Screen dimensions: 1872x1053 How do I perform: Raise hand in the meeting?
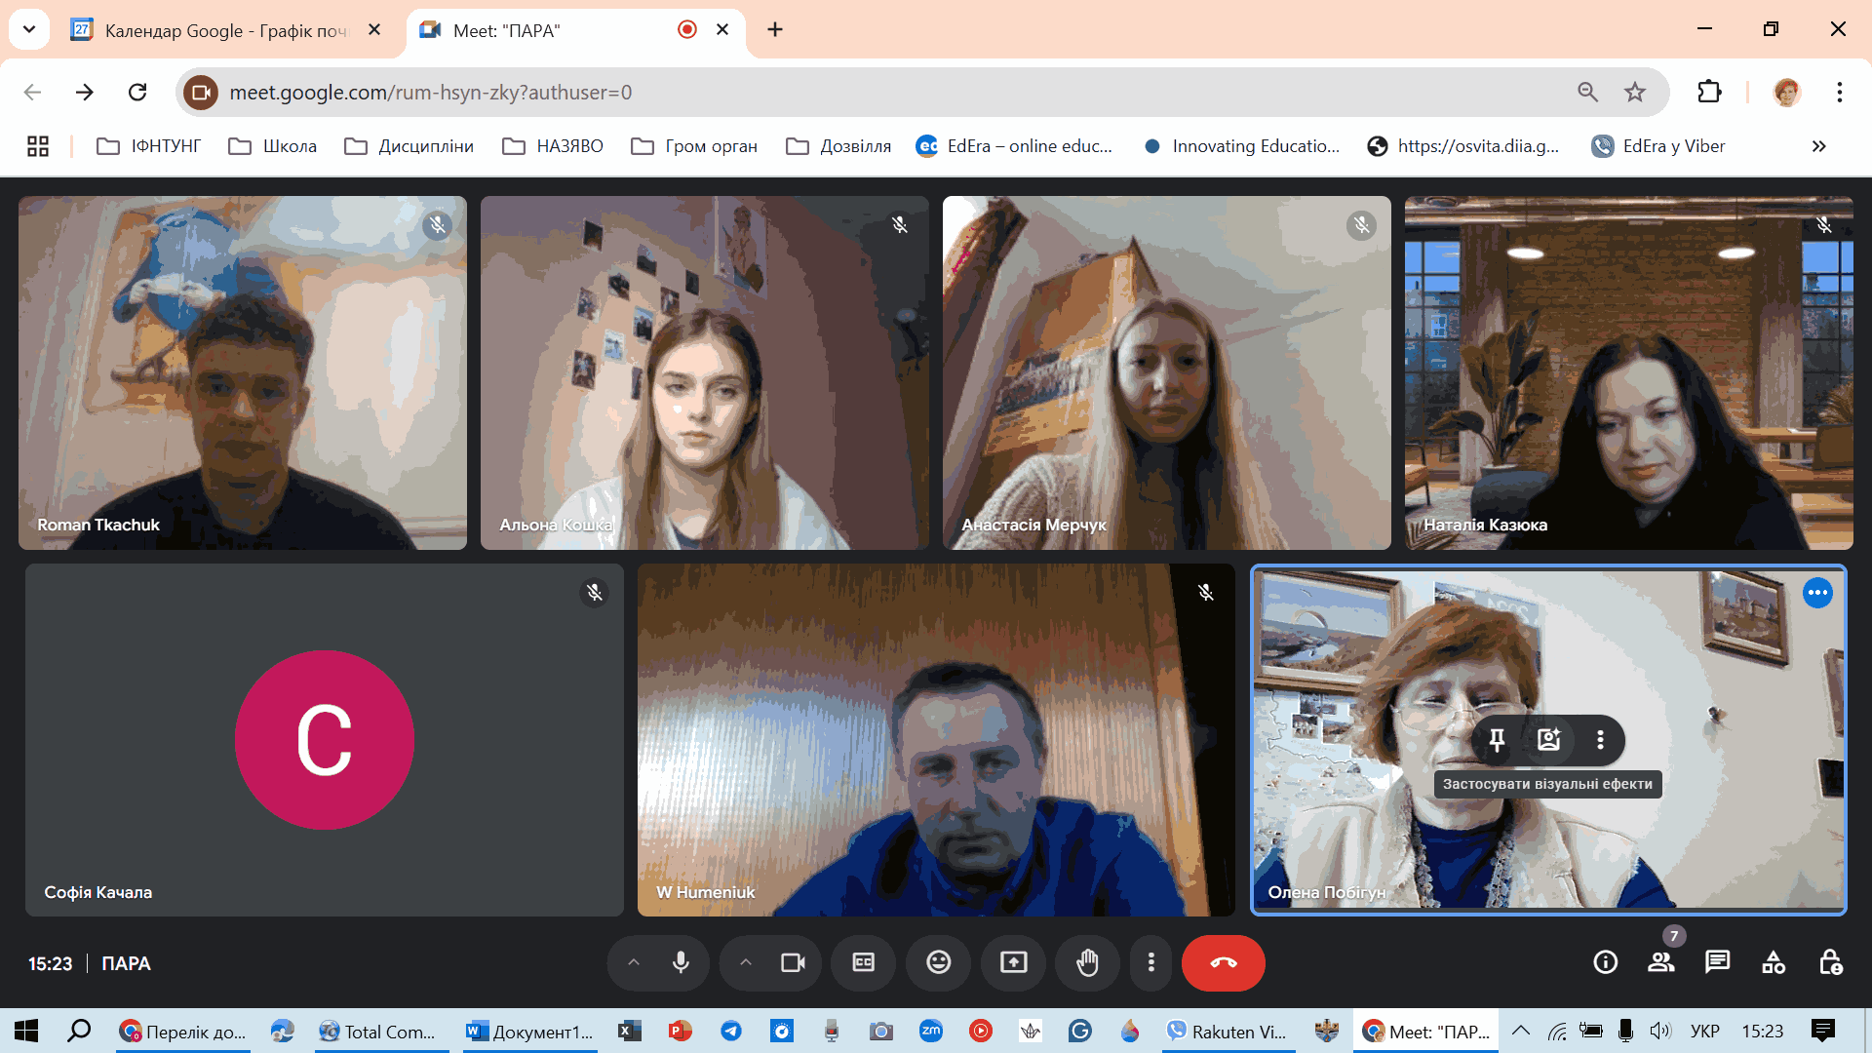1087,963
